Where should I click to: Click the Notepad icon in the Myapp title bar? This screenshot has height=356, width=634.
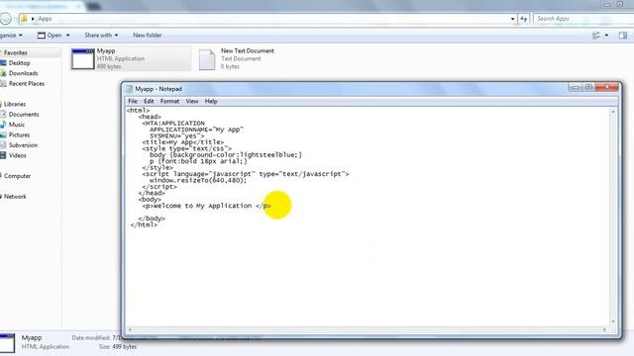pos(130,89)
